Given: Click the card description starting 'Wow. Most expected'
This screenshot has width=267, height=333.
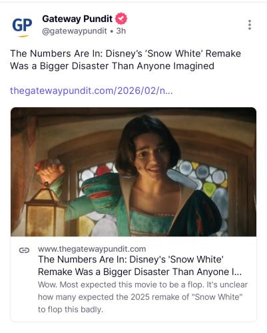Looking at the screenshot, I should pos(142,297).
